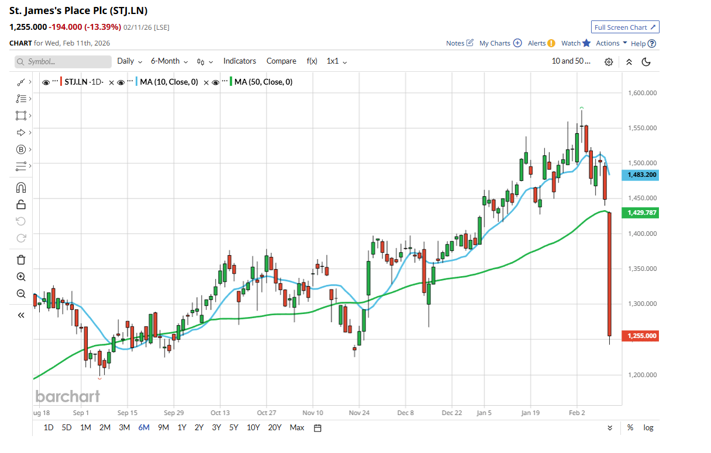Click the Symbol search input field
This screenshot has width=711, height=453.
63,61
